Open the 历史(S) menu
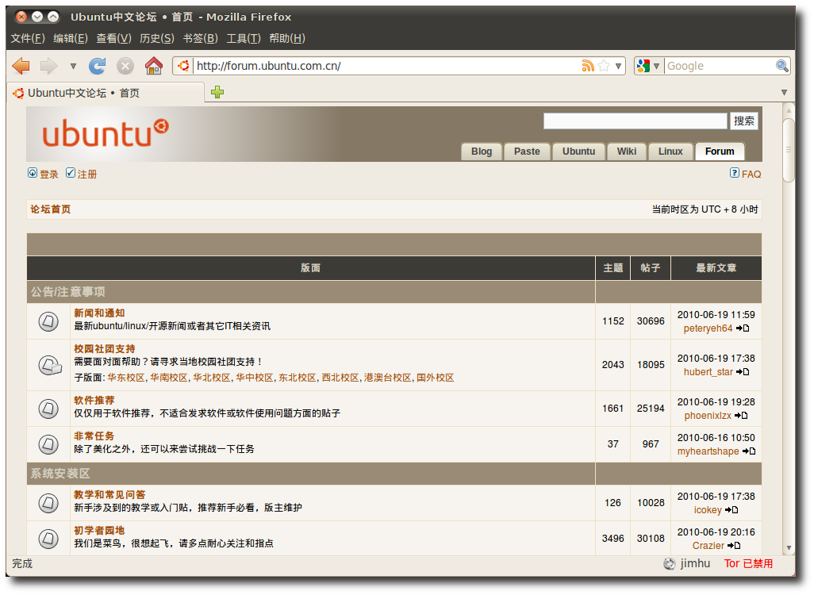Image resolution: width=814 pixels, height=595 pixels. 157,38
